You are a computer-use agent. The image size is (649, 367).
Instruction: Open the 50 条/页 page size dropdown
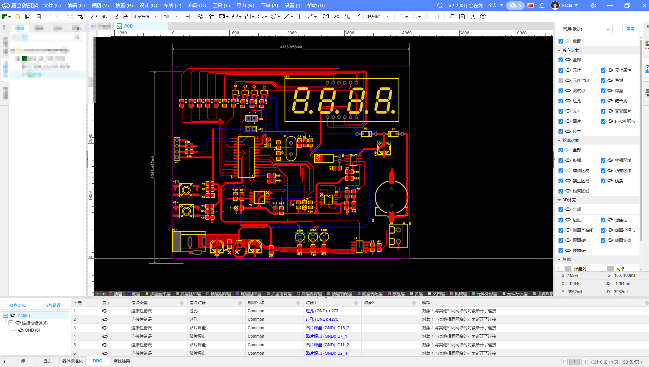(633, 362)
